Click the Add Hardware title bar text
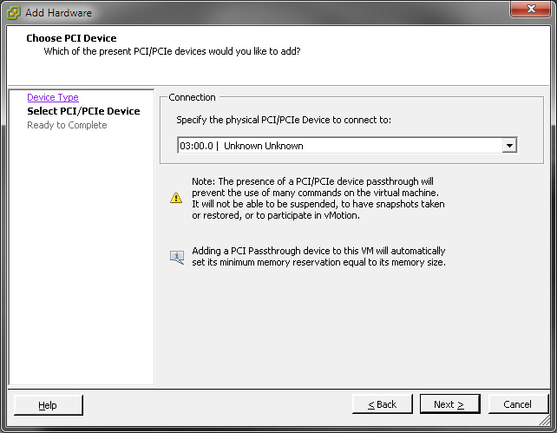Viewport: 557px width, 433px height. [58, 13]
